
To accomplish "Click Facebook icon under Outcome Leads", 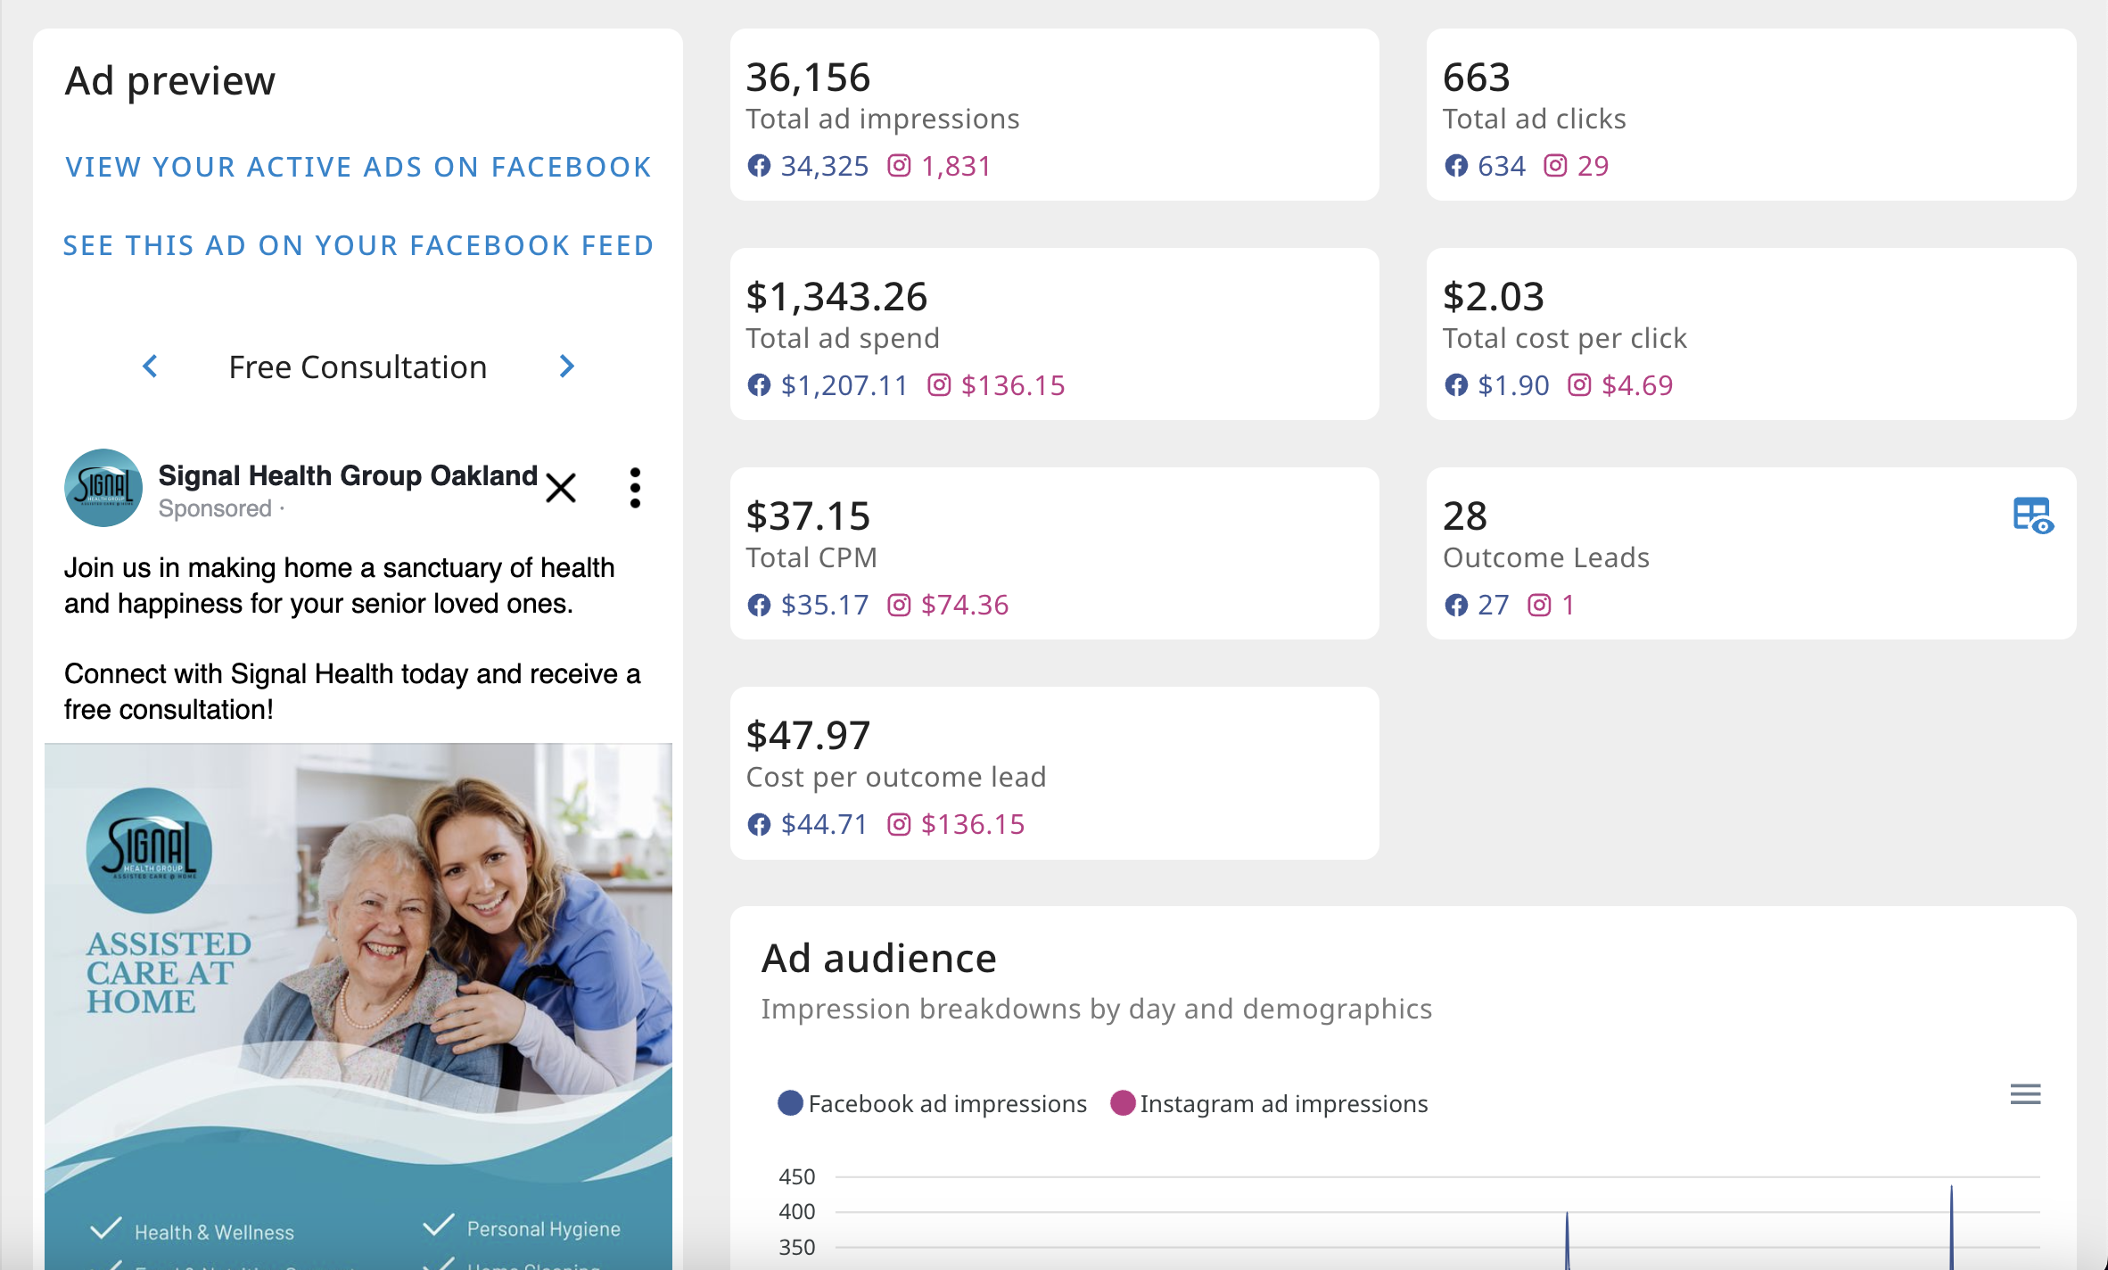I will pos(1456,605).
